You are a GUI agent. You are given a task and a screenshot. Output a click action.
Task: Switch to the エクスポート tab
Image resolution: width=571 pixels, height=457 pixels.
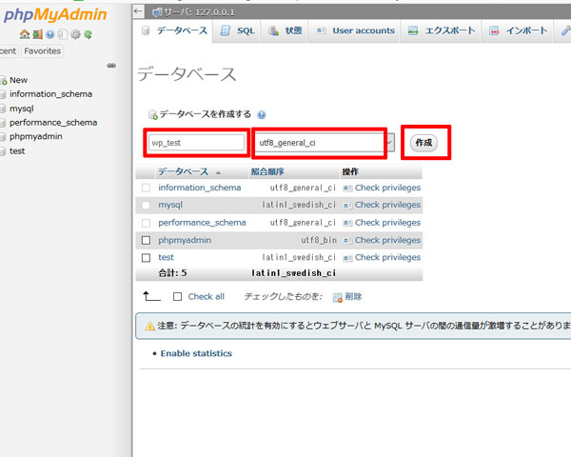(x=442, y=31)
